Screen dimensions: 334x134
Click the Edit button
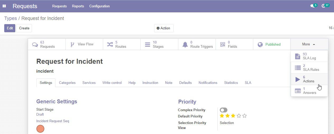[x=10, y=28]
